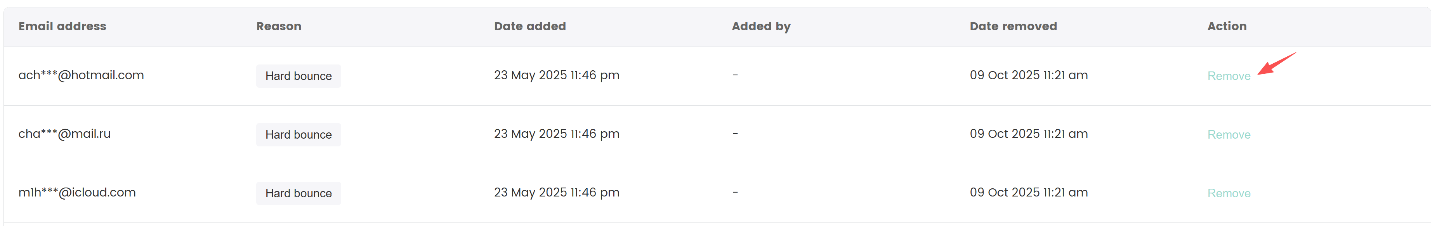The width and height of the screenshot is (1437, 226).
Task: Select the m1h***@icloud.com email address
Action: 77,193
